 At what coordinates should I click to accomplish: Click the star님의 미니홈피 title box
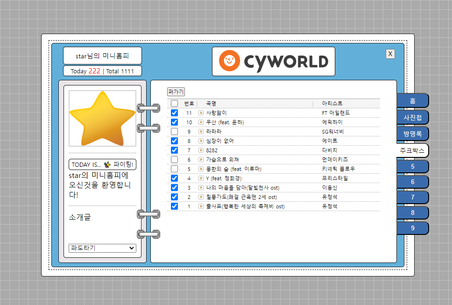[x=102, y=56]
